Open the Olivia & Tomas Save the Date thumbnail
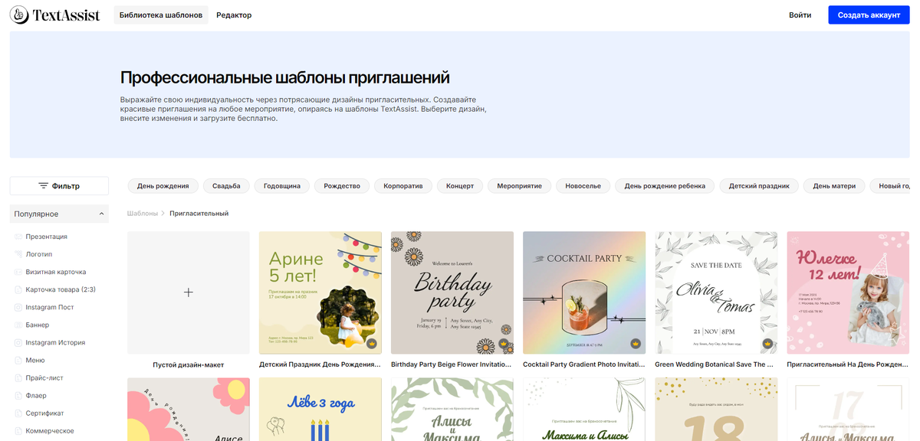Viewport: 920px width, 441px height. click(716, 292)
